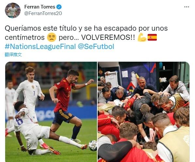Click the VOLVEREMOS!! tweet text
The image size is (195, 162).
pyautogui.click(x=108, y=37)
